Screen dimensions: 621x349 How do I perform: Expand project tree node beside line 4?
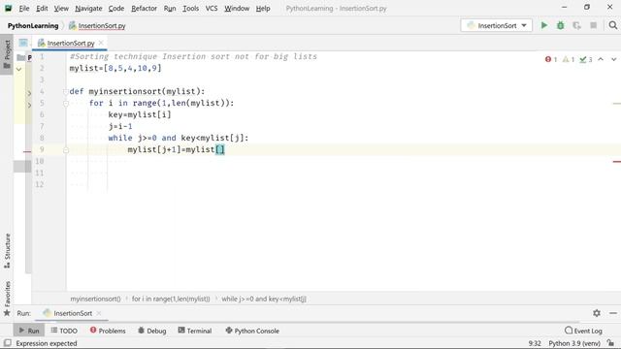tap(29, 93)
